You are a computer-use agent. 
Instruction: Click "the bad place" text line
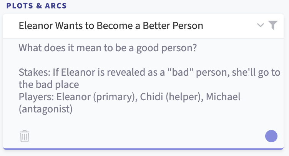coord(49,84)
